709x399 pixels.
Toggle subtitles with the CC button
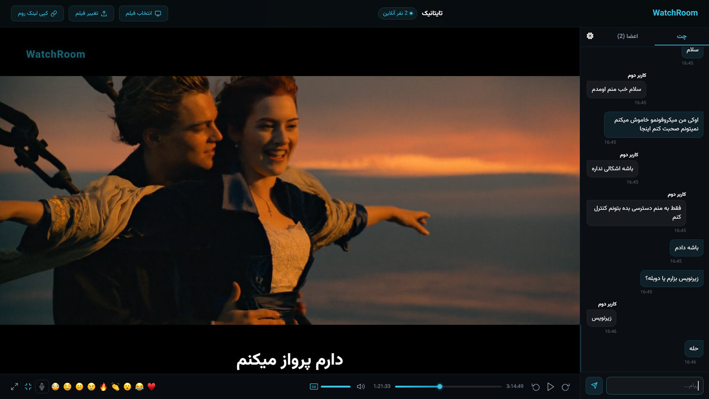314,386
